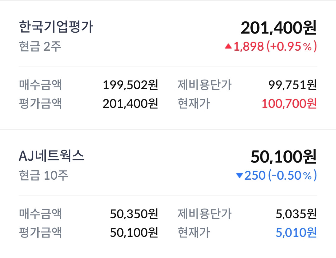Tap the 현금 2주 holding quantity
The width and height of the screenshot is (336, 258).
[40, 47]
